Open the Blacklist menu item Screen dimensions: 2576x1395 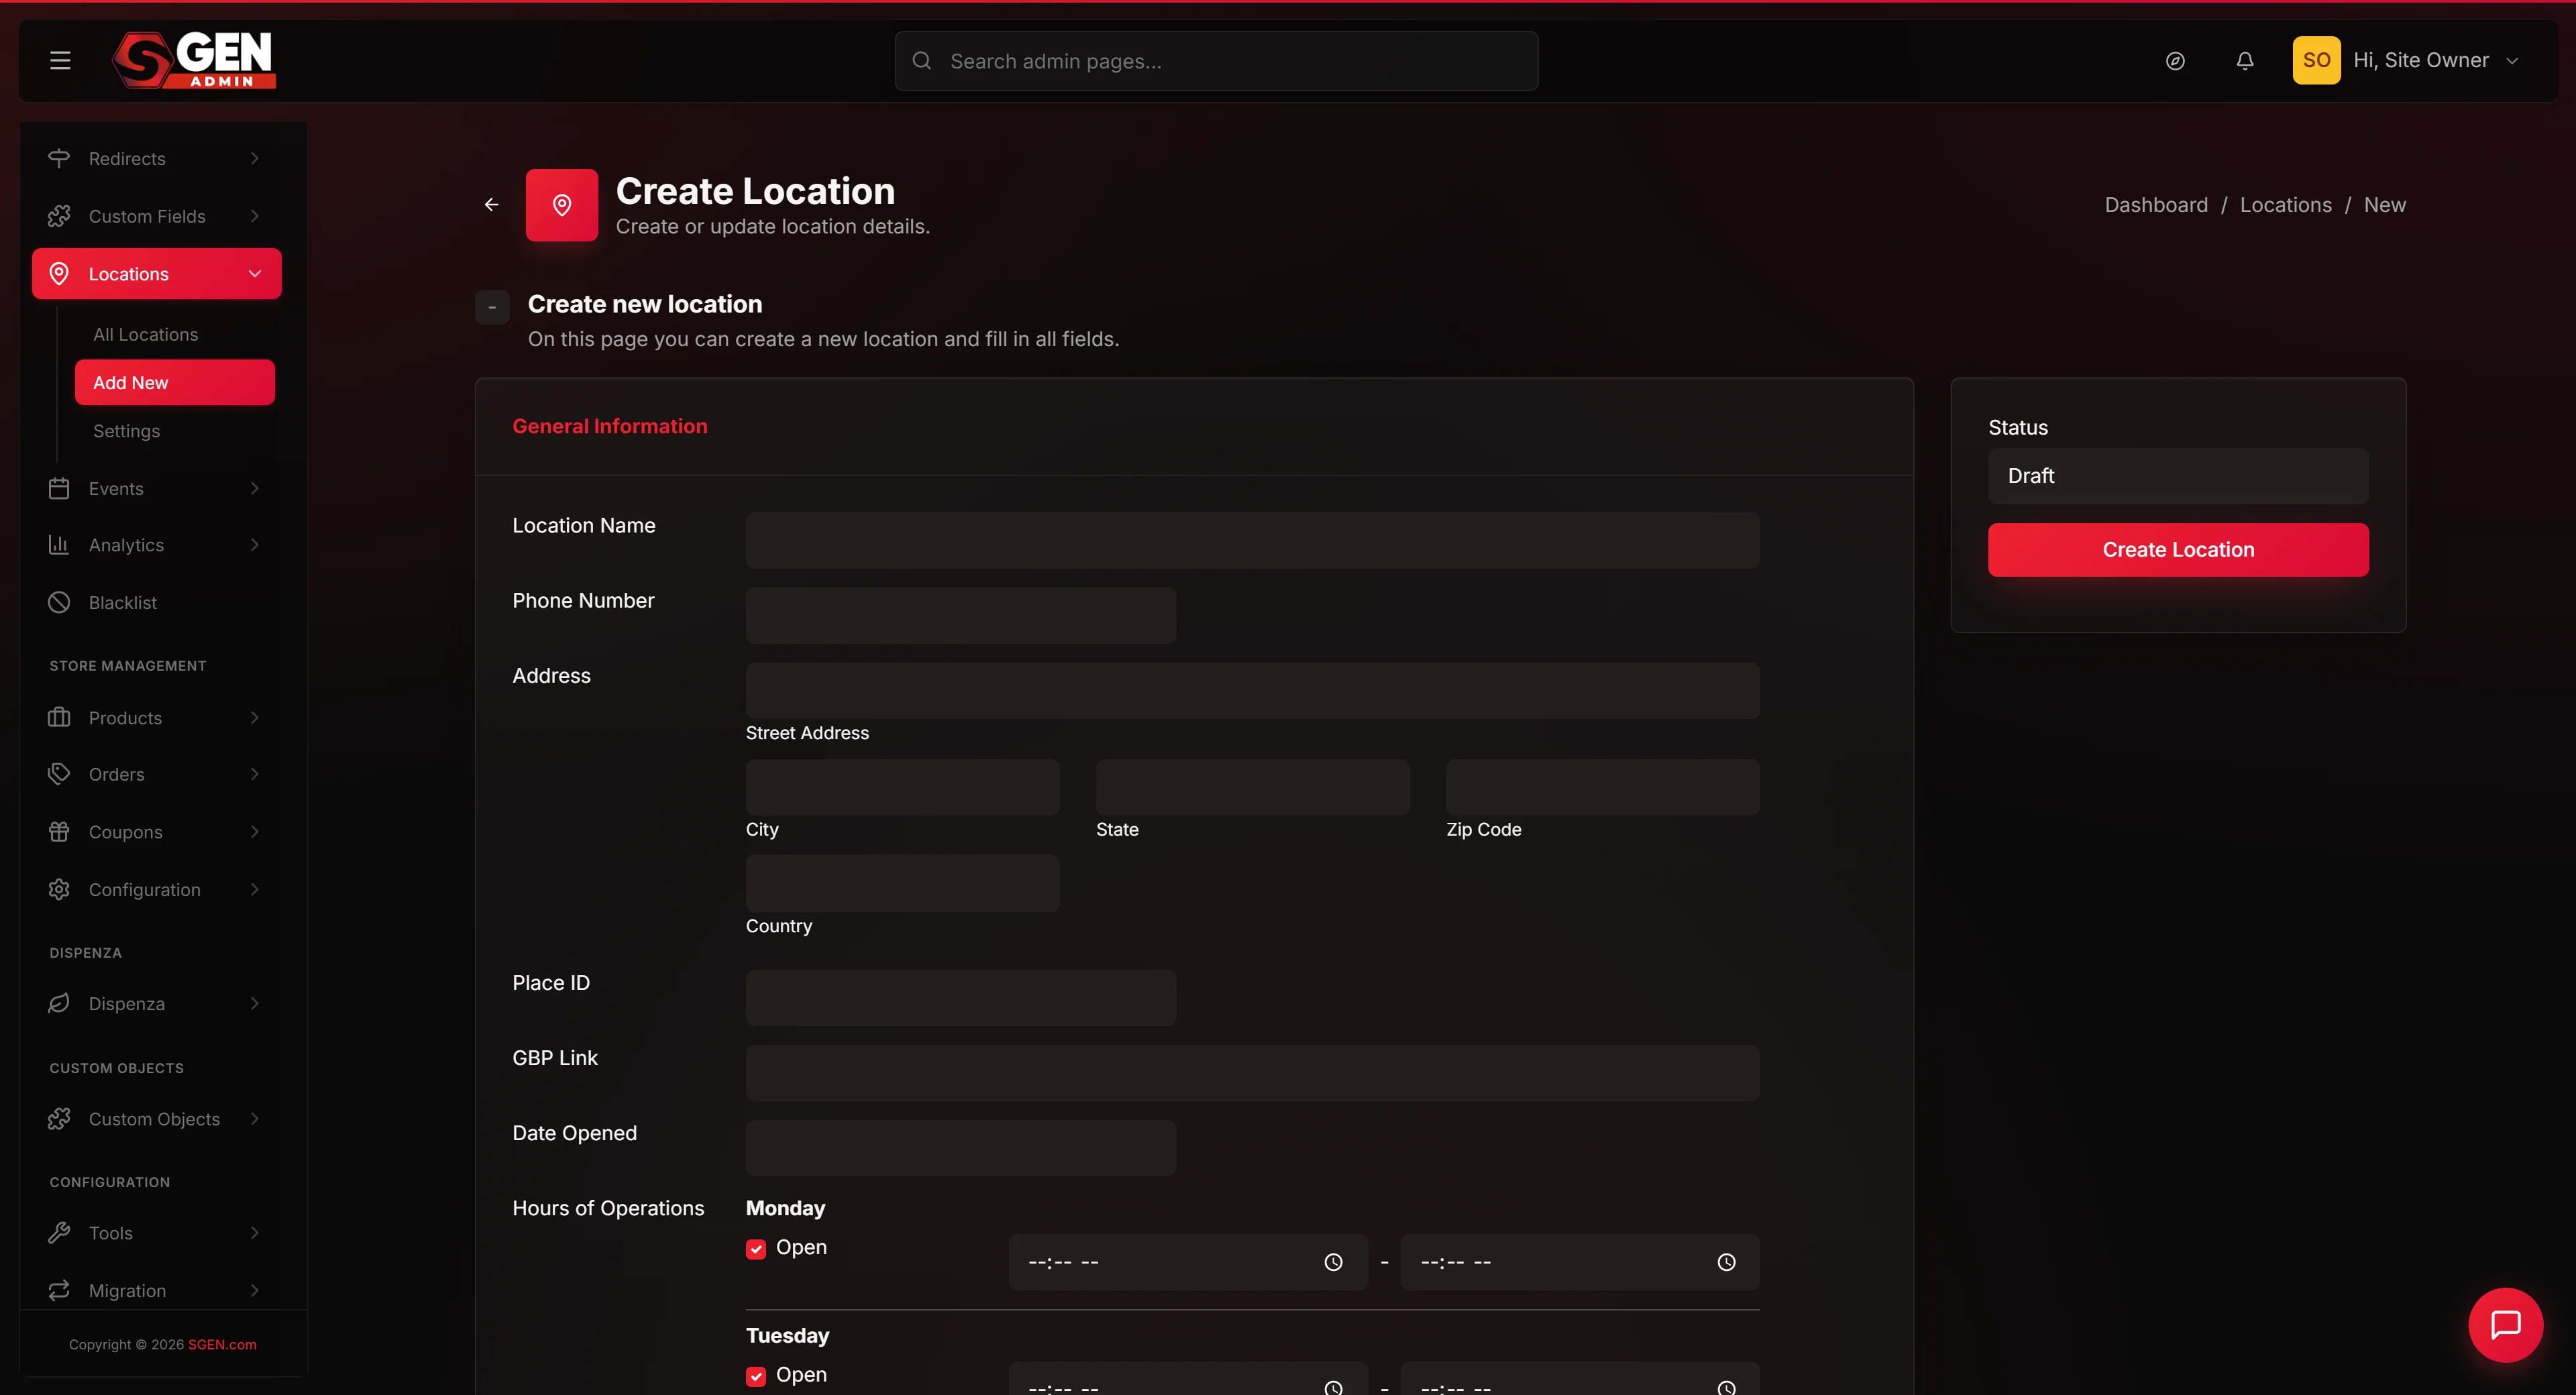coord(156,602)
